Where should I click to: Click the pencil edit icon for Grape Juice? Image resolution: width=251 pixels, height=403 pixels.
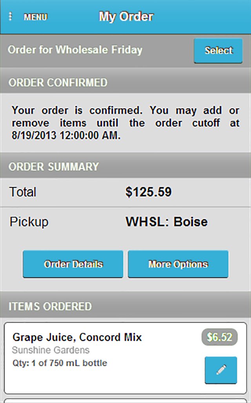[221, 370]
